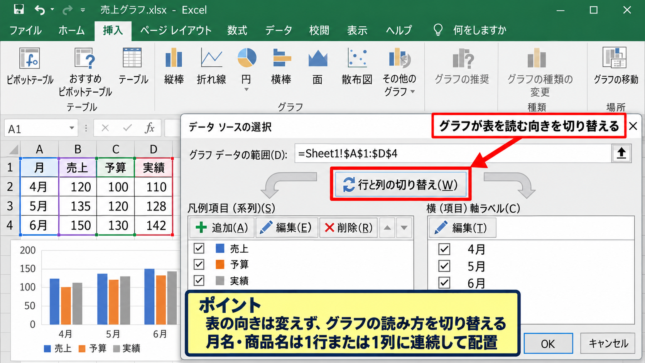Uncheck the 6月 axis label checkbox
The width and height of the screenshot is (645, 363).
click(444, 283)
